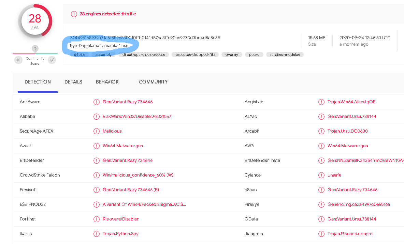Click the '28 engines detected this file' message
The width and height of the screenshot is (404, 244).
108,14
